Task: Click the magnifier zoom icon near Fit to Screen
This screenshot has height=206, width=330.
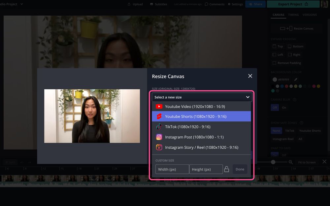Action: coord(291,162)
